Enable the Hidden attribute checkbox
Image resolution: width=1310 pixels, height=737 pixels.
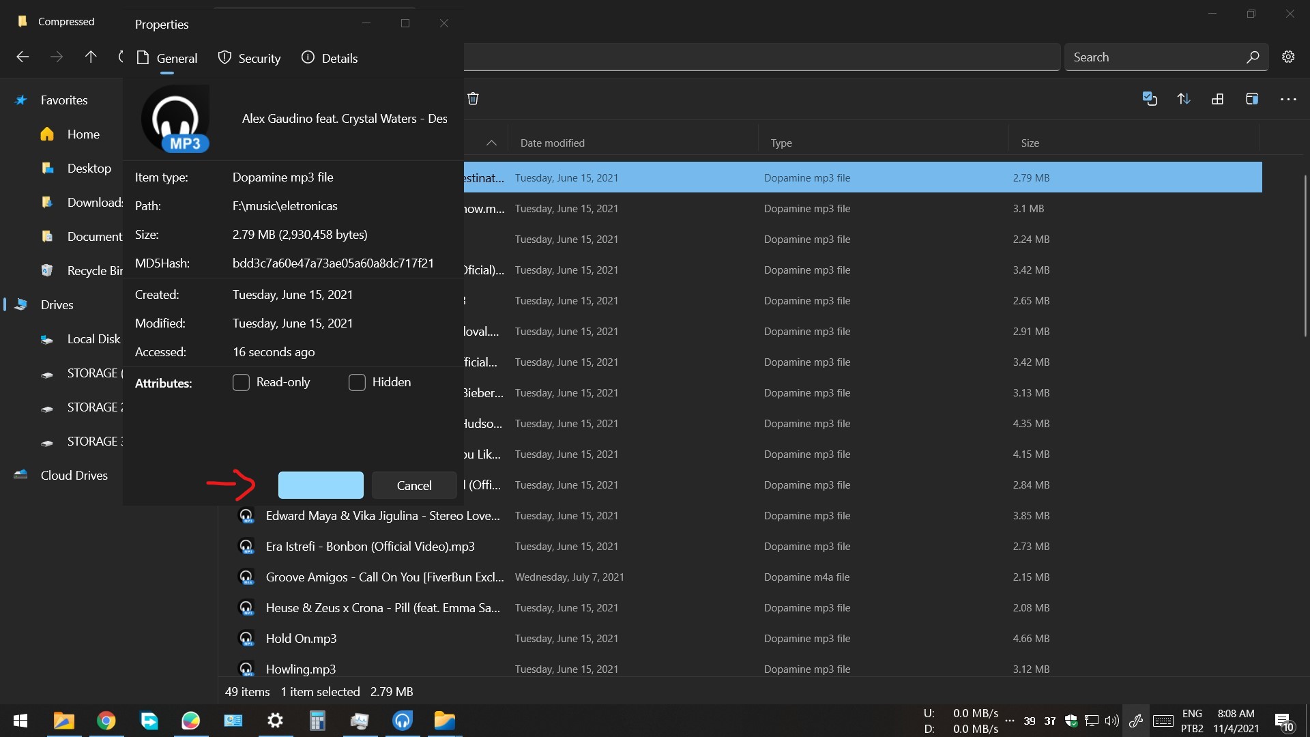point(357,382)
